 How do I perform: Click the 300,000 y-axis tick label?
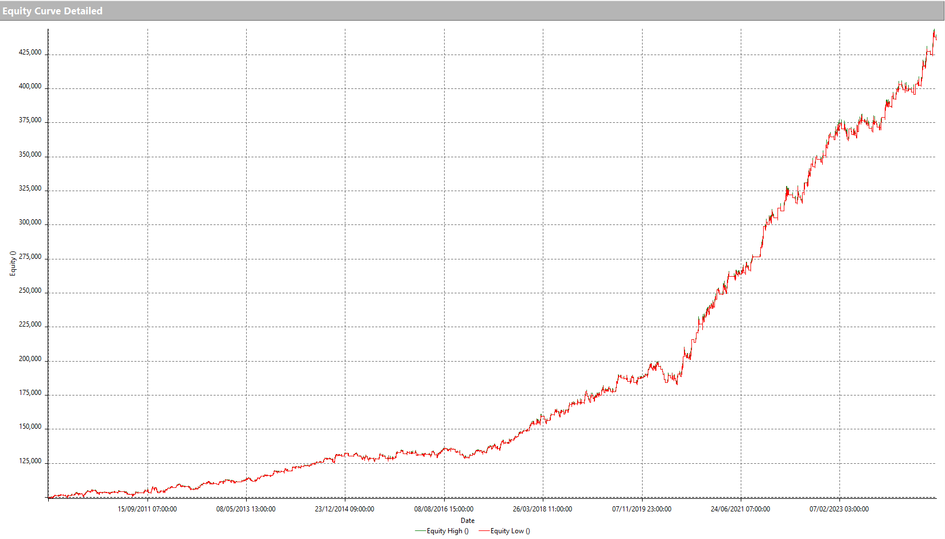point(30,222)
